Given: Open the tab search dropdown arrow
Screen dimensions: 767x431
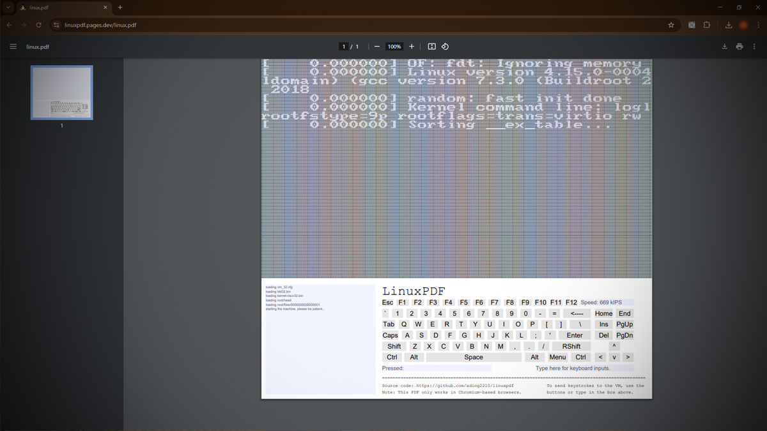Looking at the screenshot, I should tap(8, 8).
